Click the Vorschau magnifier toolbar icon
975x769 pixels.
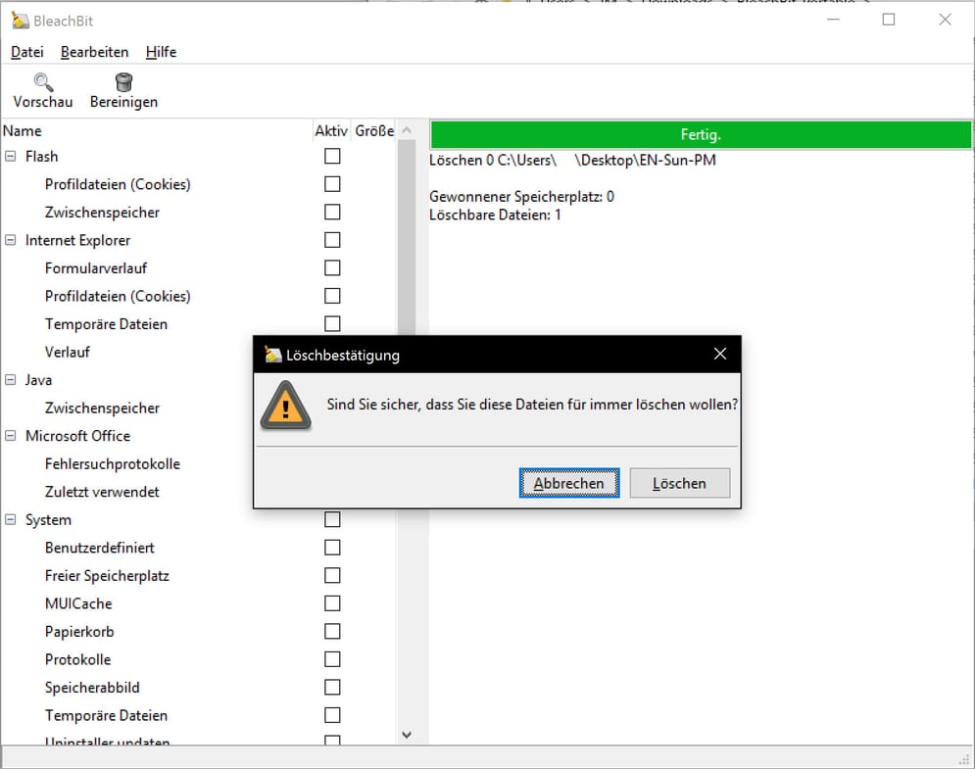pyautogui.click(x=43, y=82)
